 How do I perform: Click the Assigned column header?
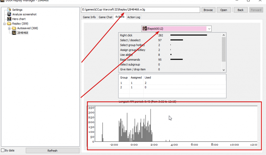click(x=136, y=78)
